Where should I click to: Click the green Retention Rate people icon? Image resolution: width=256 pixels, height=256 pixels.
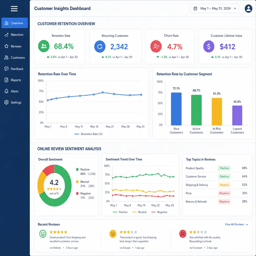44,46
